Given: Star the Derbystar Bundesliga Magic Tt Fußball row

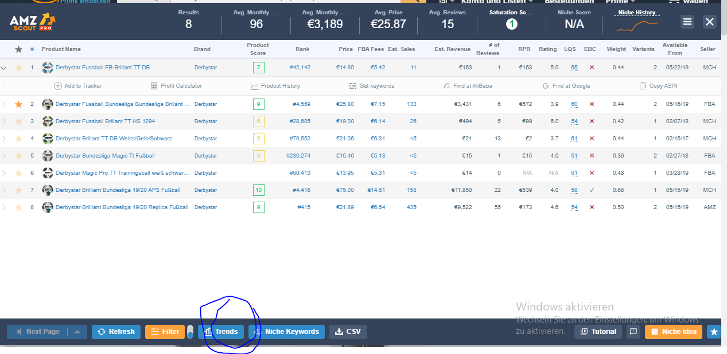Looking at the screenshot, I should click(18, 156).
